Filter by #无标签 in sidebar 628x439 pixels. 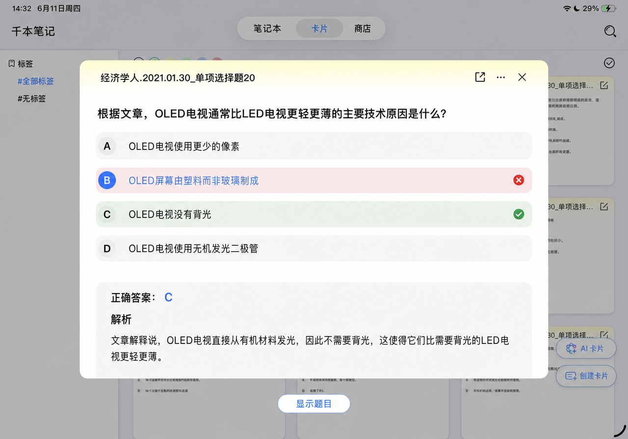32,98
